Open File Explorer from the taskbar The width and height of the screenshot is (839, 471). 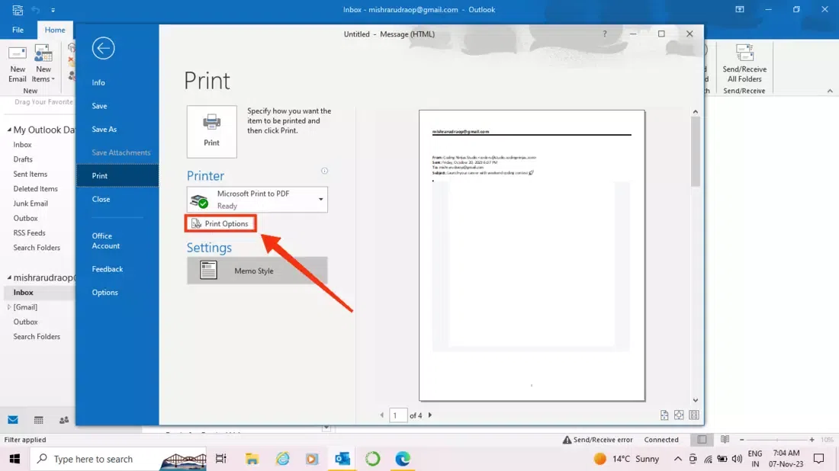click(x=252, y=459)
